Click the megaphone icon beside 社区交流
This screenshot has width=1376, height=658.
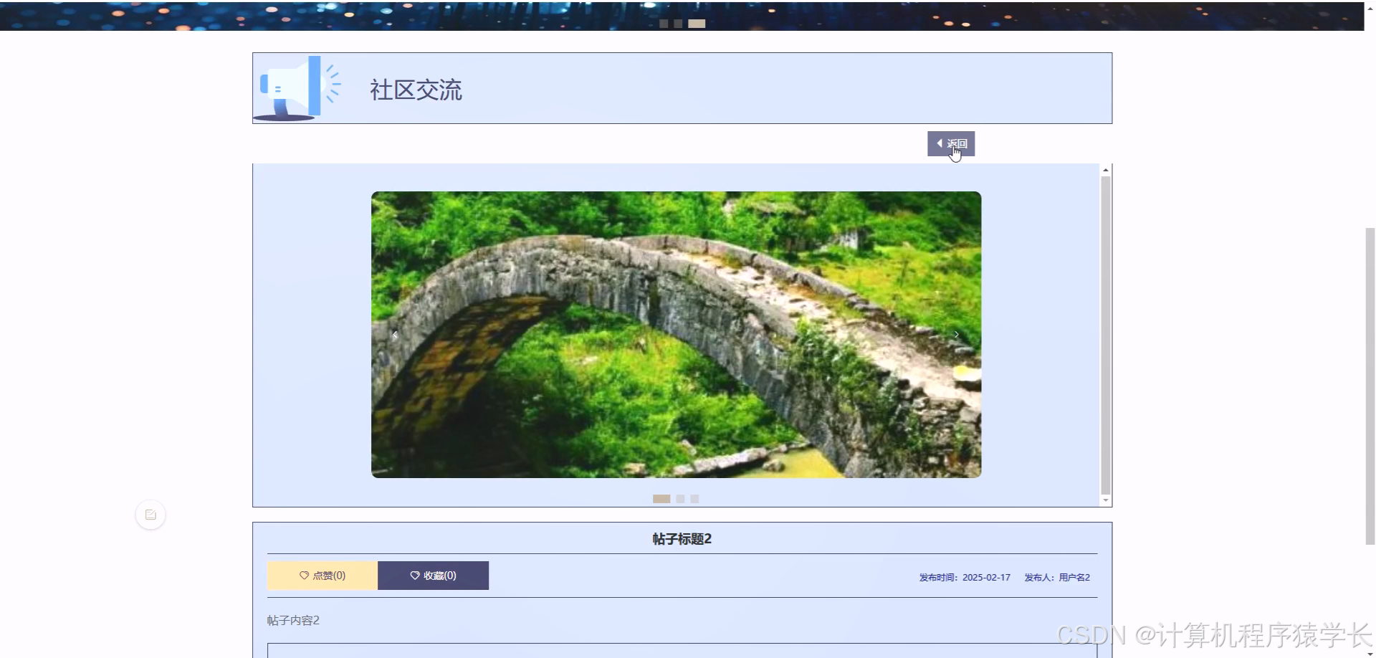[298, 88]
